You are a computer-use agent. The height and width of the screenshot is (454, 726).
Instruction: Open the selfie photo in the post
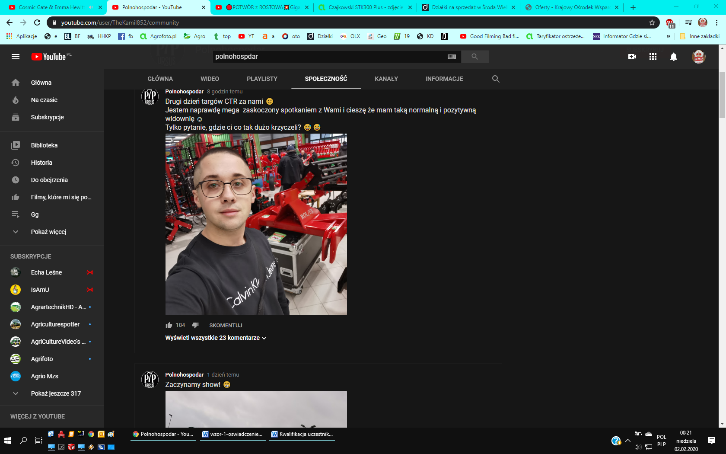(256, 224)
